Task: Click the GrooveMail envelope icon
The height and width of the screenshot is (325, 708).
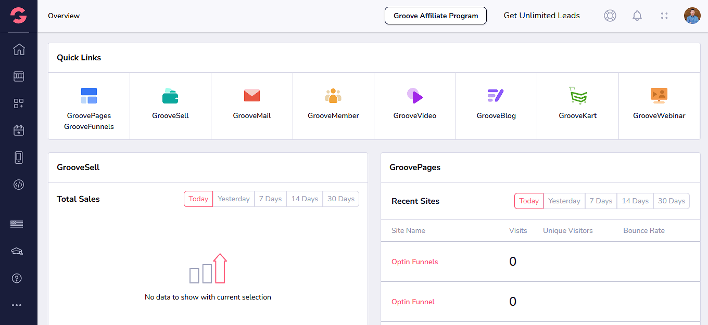Action: 252,96
